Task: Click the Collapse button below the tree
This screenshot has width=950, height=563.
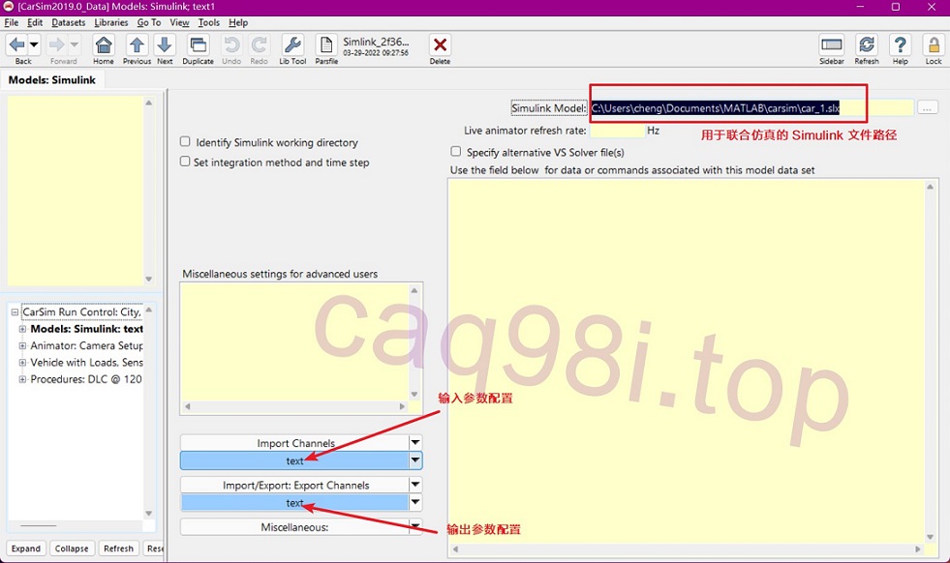Action: [72, 548]
